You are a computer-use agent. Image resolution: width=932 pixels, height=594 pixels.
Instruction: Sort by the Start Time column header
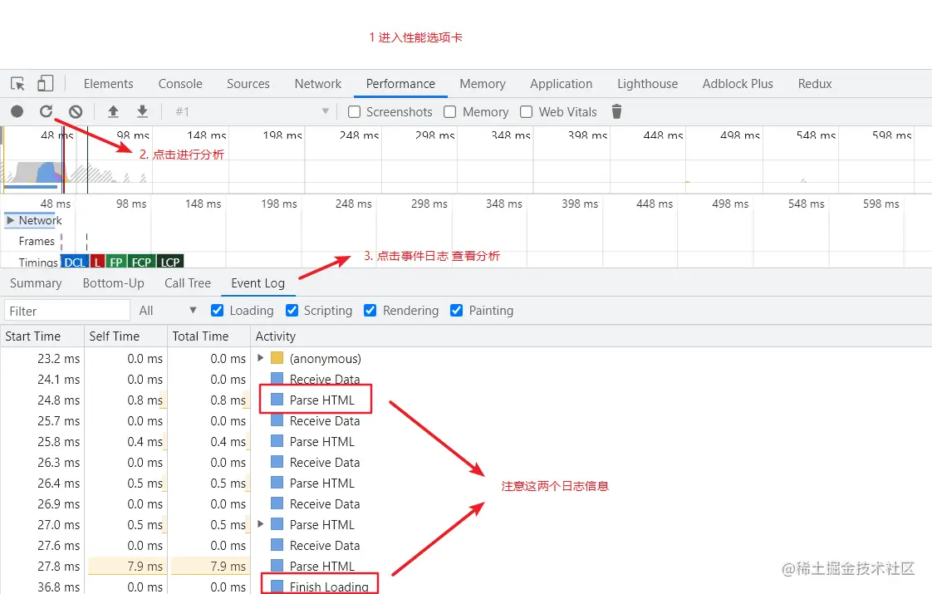click(x=42, y=336)
